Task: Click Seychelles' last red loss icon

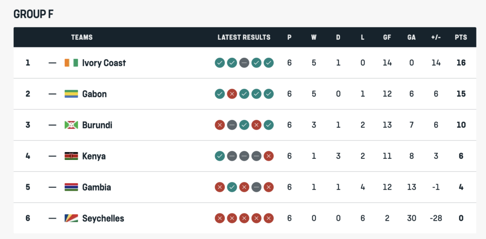Action: pyautogui.click(x=269, y=219)
